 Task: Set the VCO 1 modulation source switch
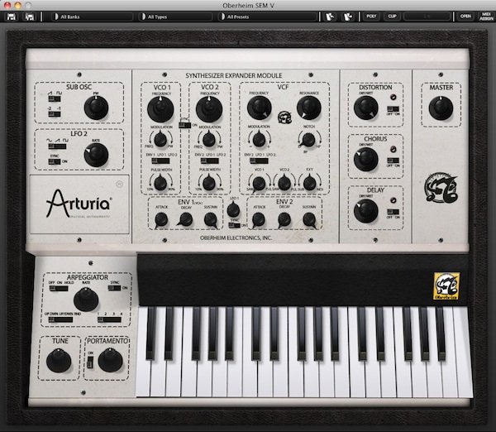160,161
